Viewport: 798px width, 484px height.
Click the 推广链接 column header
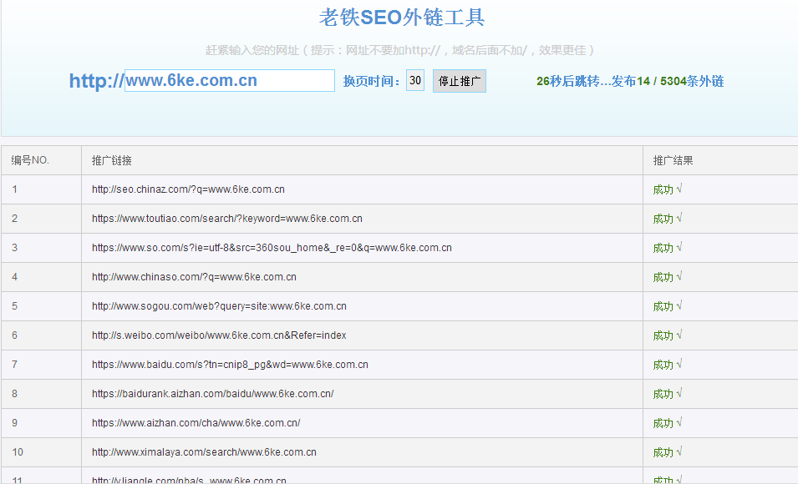(112, 160)
